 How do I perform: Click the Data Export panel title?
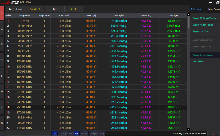pos(214,9)
